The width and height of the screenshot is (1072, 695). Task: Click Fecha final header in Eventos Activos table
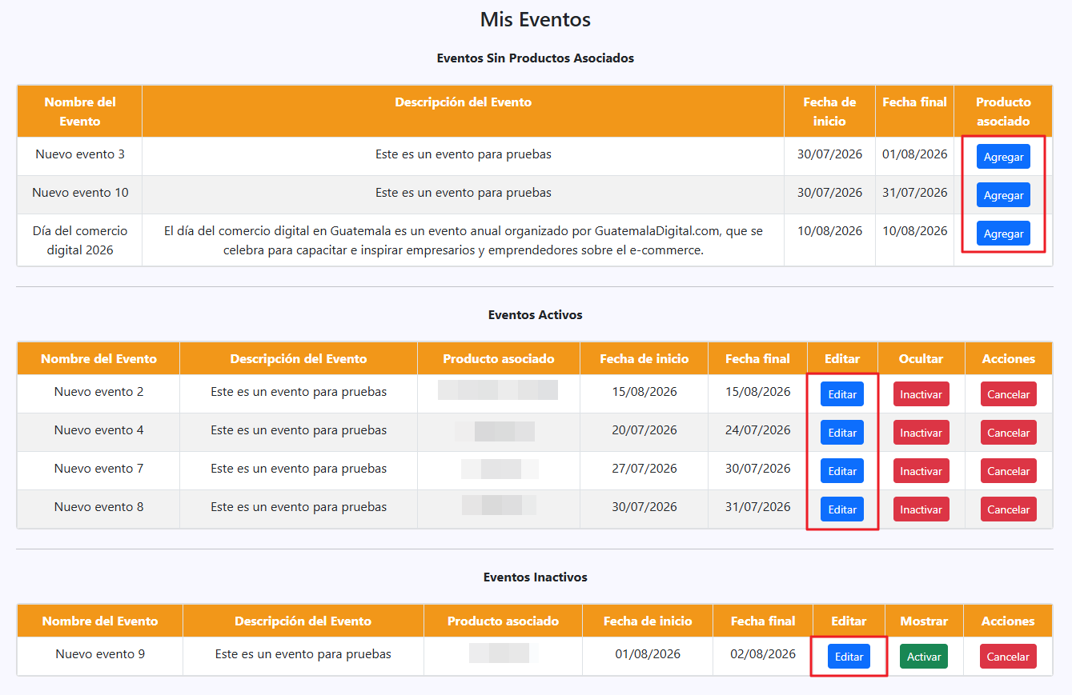coord(757,359)
